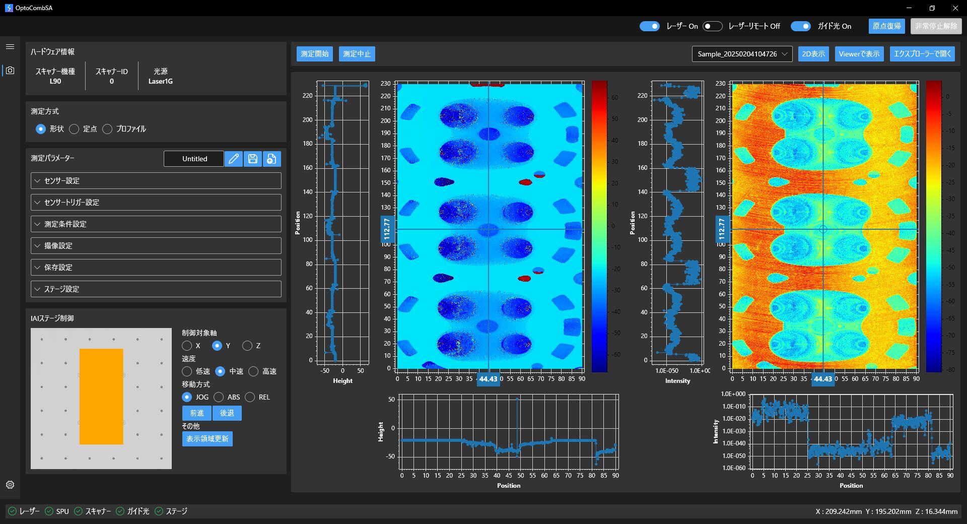Click the pencil edit parameter icon

point(233,159)
